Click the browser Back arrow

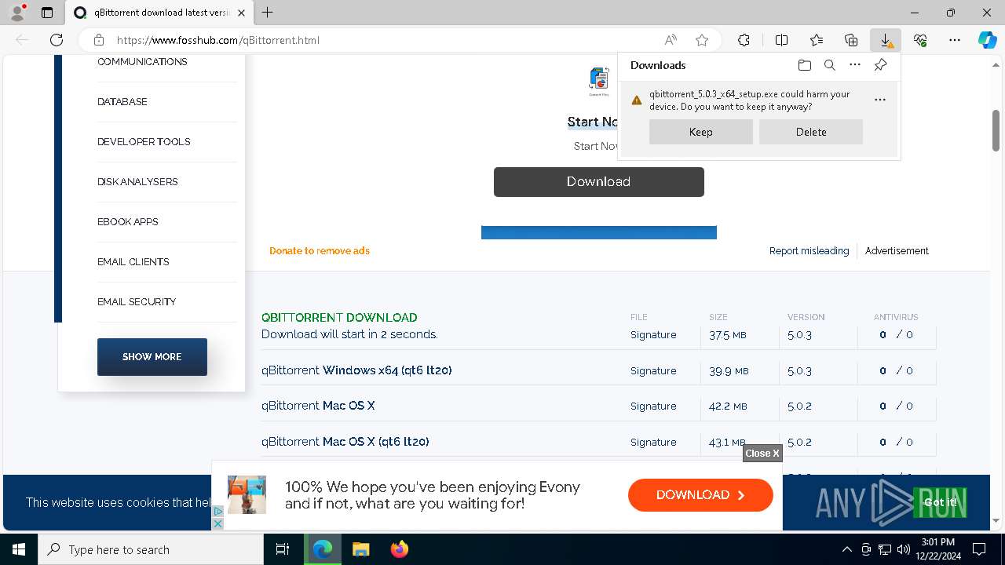(x=22, y=40)
